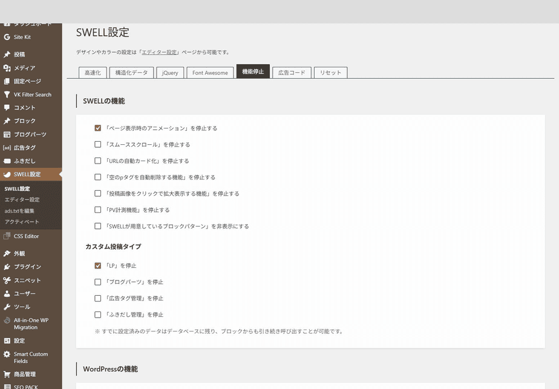Follow the エディター設定 link in description
The width and height of the screenshot is (559, 389).
point(159,52)
